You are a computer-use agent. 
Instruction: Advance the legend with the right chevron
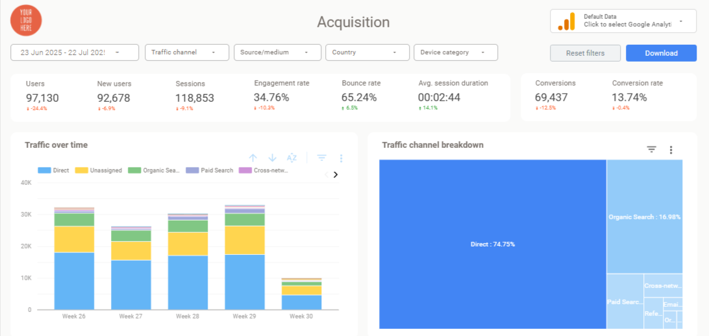click(x=336, y=174)
